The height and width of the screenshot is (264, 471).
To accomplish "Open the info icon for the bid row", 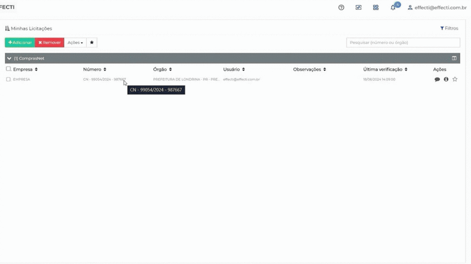I will click(x=446, y=79).
